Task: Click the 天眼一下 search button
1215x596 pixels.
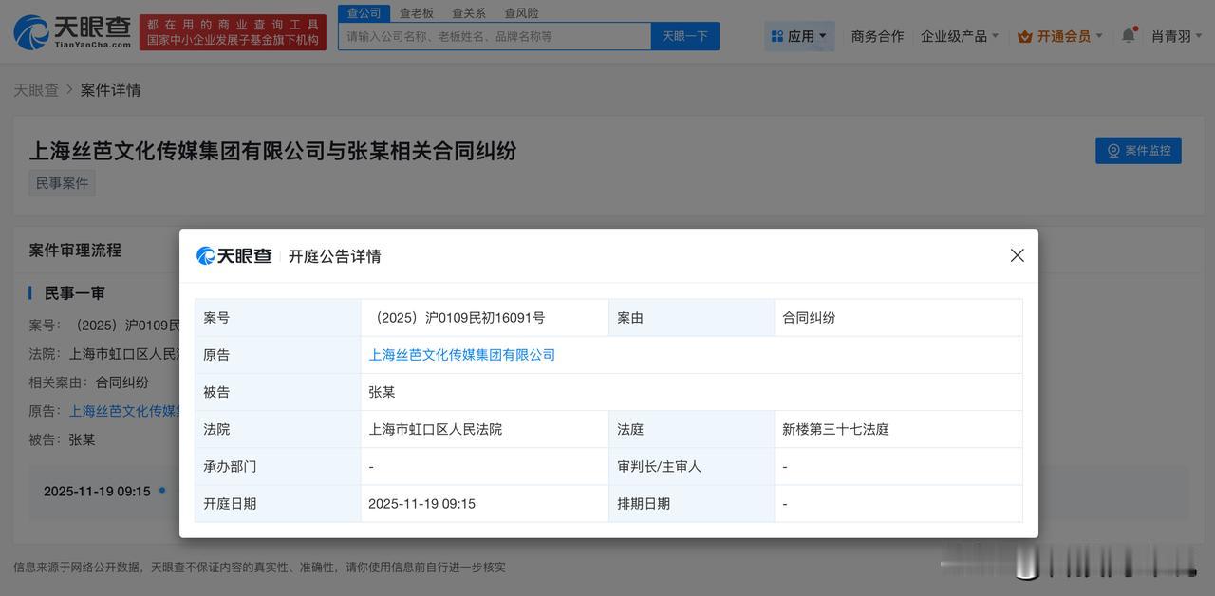Action: (x=684, y=36)
